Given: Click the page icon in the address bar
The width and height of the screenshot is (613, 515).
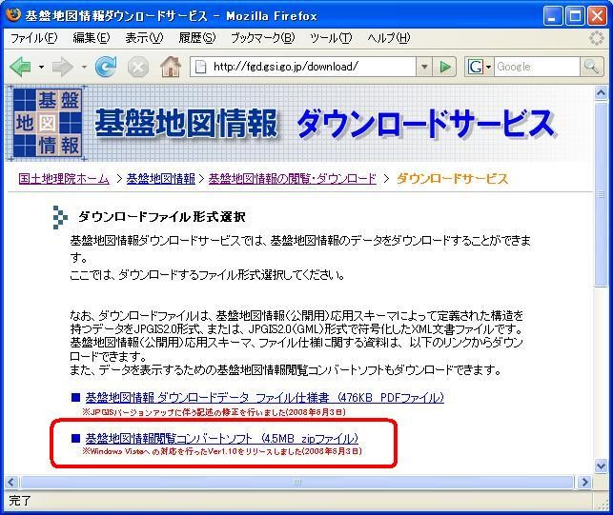Looking at the screenshot, I should click(x=200, y=67).
